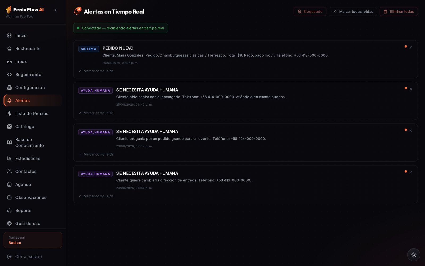425x266 pixels.
Task: Click the timestamp 25/08/2026, 06:42 p. m.
Action: pyautogui.click(x=134, y=105)
